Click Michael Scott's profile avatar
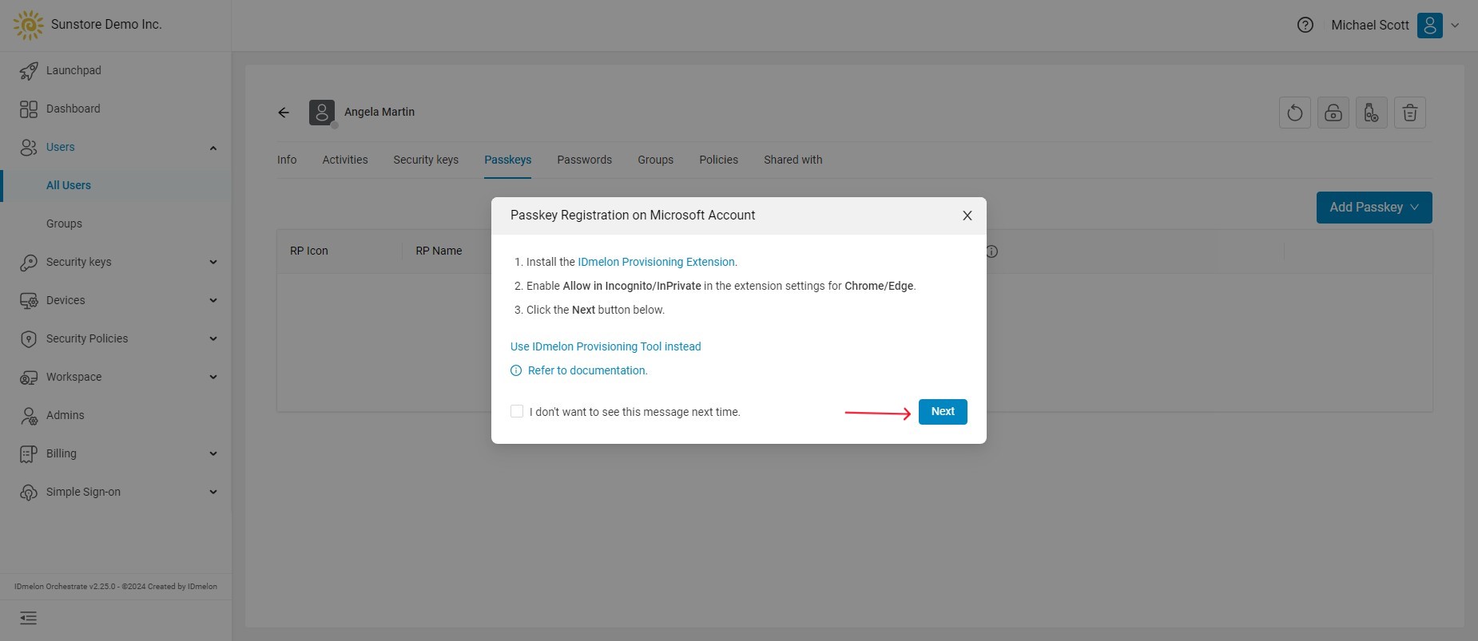The width and height of the screenshot is (1478, 641). (x=1430, y=26)
